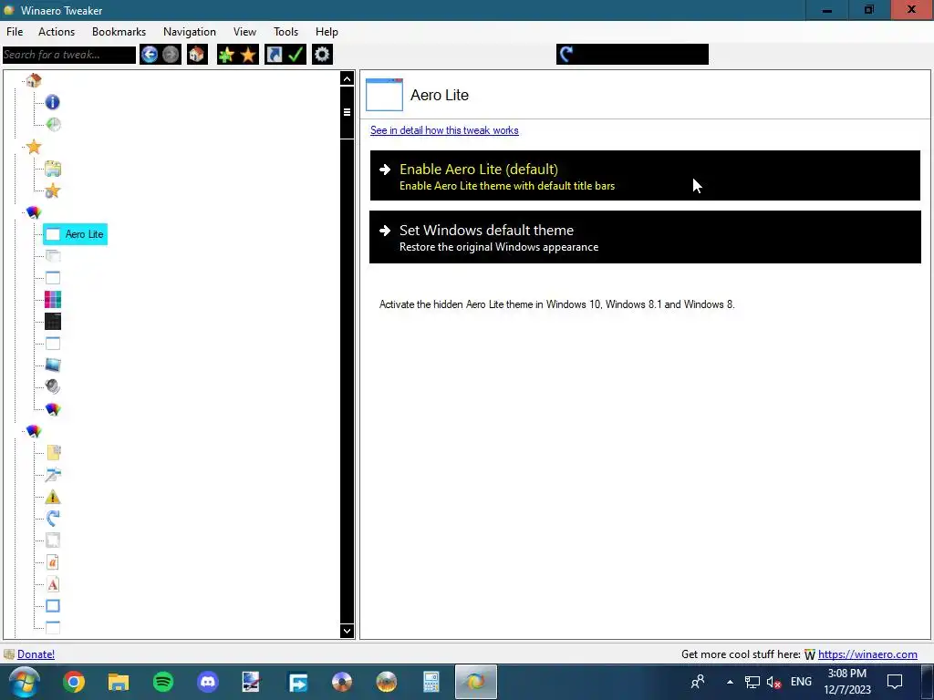The image size is (934, 700).
Task: Go back with the blue back arrow
Action: pos(150,55)
